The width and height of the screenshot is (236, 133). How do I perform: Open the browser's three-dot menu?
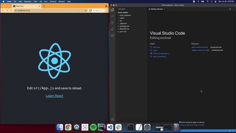[x=106, y=10]
